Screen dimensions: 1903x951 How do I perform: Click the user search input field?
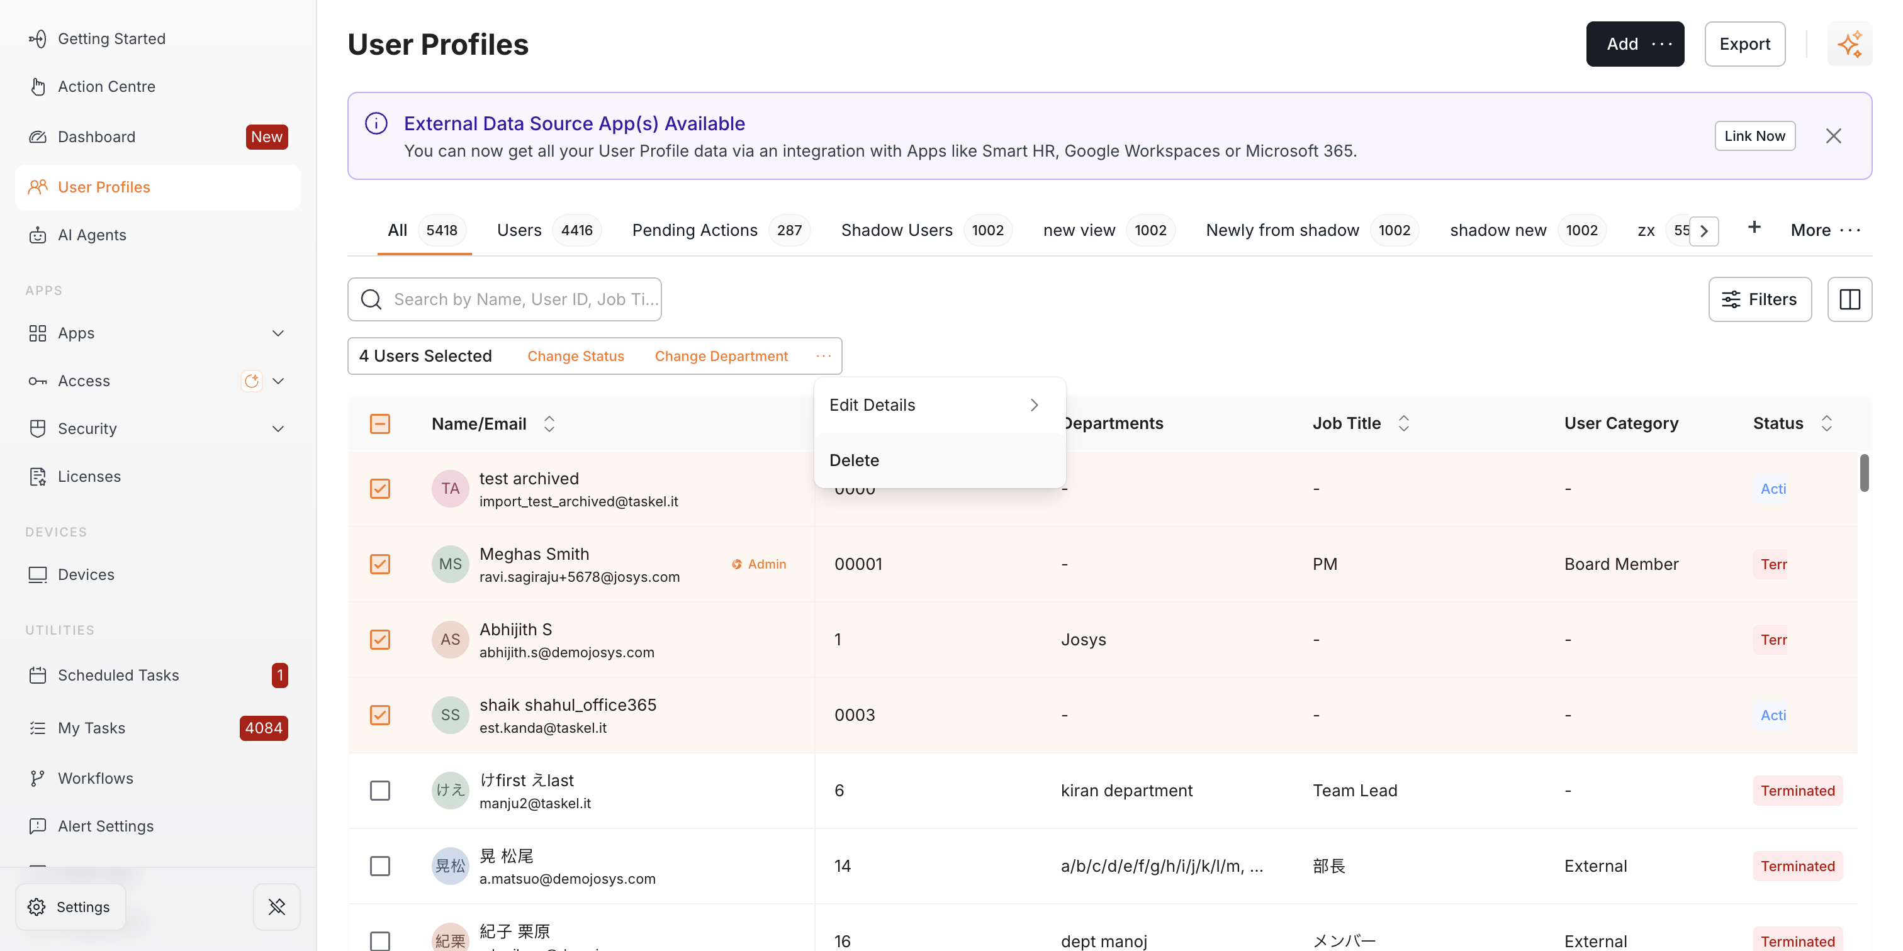pyautogui.click(x=505, y=299)
